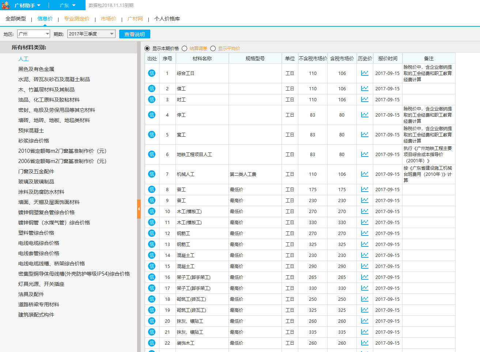Open history price chart for 窝工
Screen dimensions: 480x352
(x=365, y=135)
